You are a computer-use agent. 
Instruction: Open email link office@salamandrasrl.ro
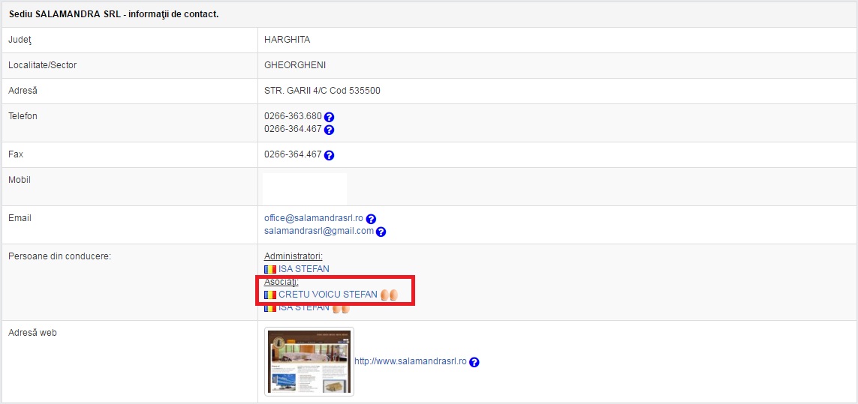click(314, 218)
